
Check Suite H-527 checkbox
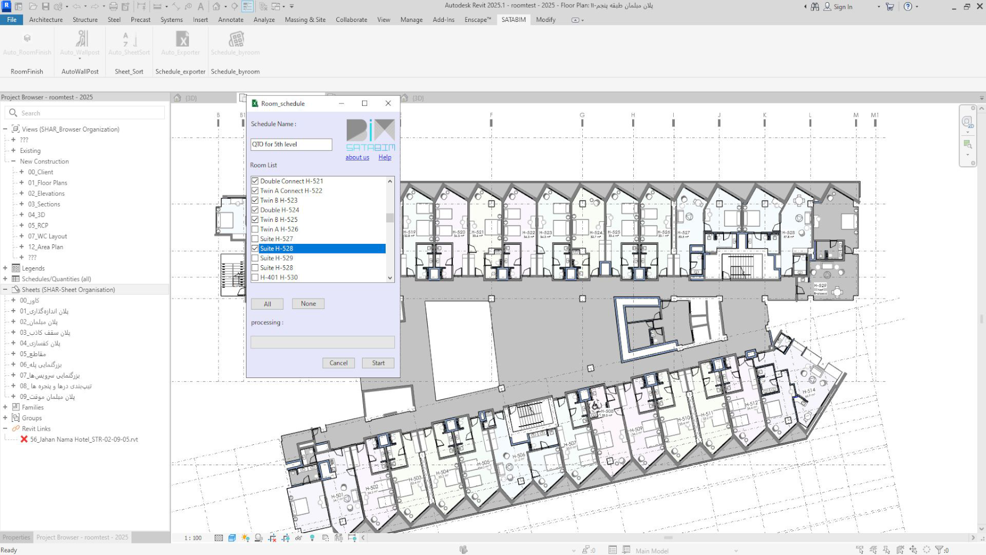(255, 239)
